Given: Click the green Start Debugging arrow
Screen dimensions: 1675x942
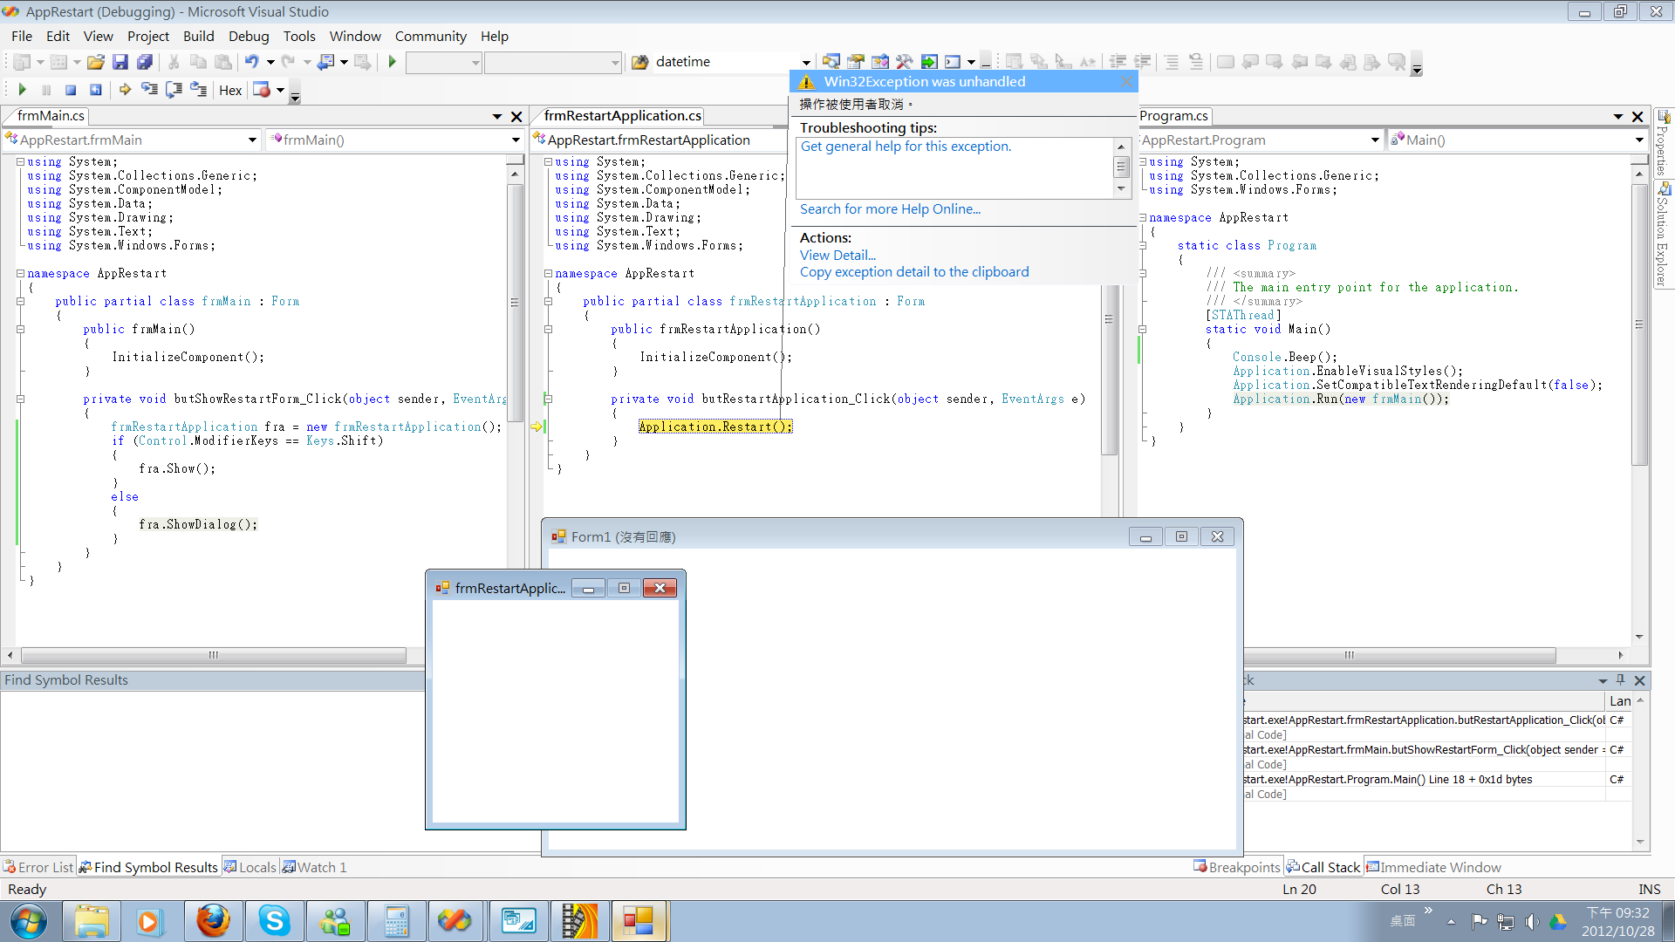Looking at the screenshot, I should tap(393, 62).
